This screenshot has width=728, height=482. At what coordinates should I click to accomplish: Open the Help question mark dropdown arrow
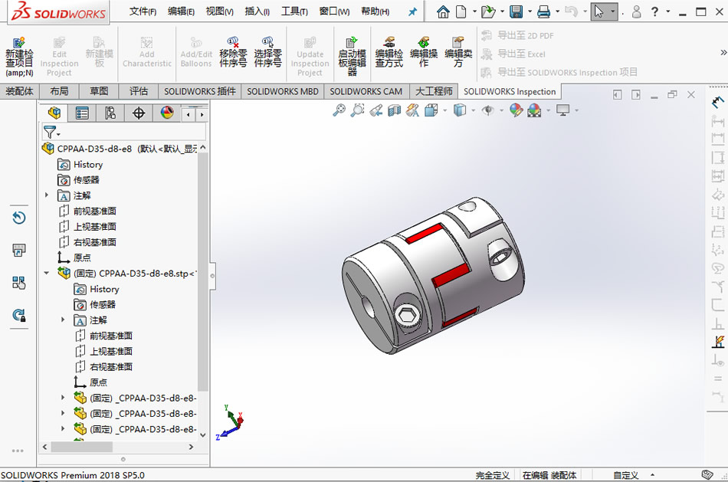pos(668,11)
